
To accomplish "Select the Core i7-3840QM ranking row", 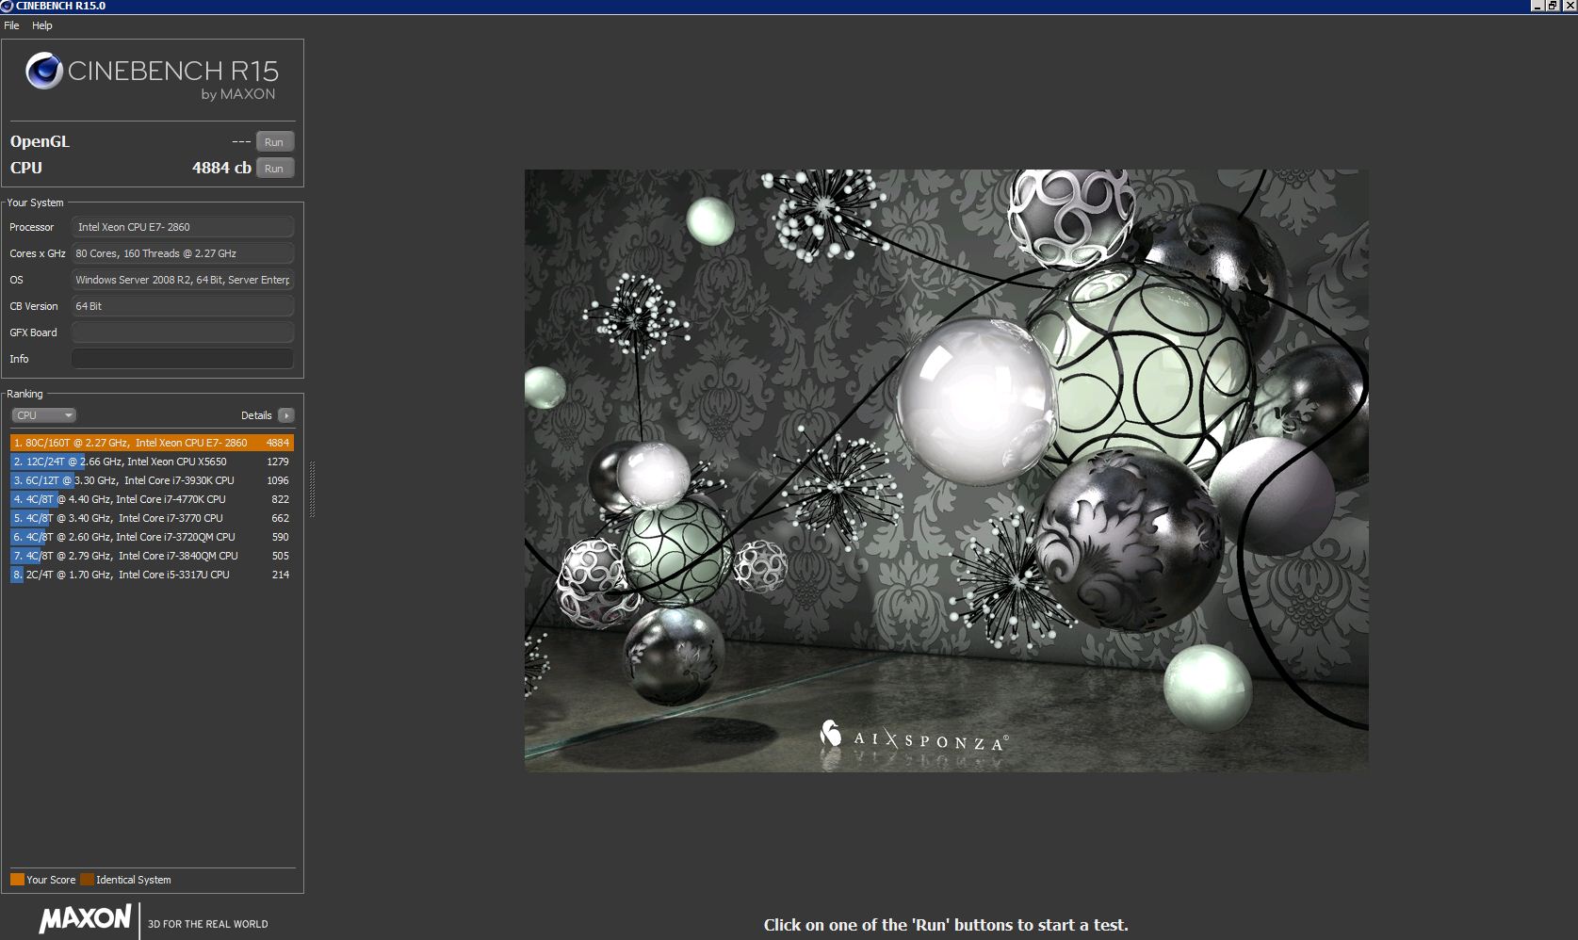I will click(x=152, y=556).
